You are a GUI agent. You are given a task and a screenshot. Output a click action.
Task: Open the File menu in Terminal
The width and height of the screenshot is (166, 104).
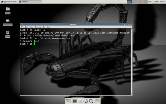pyautogui.click(x=22, y=27)
